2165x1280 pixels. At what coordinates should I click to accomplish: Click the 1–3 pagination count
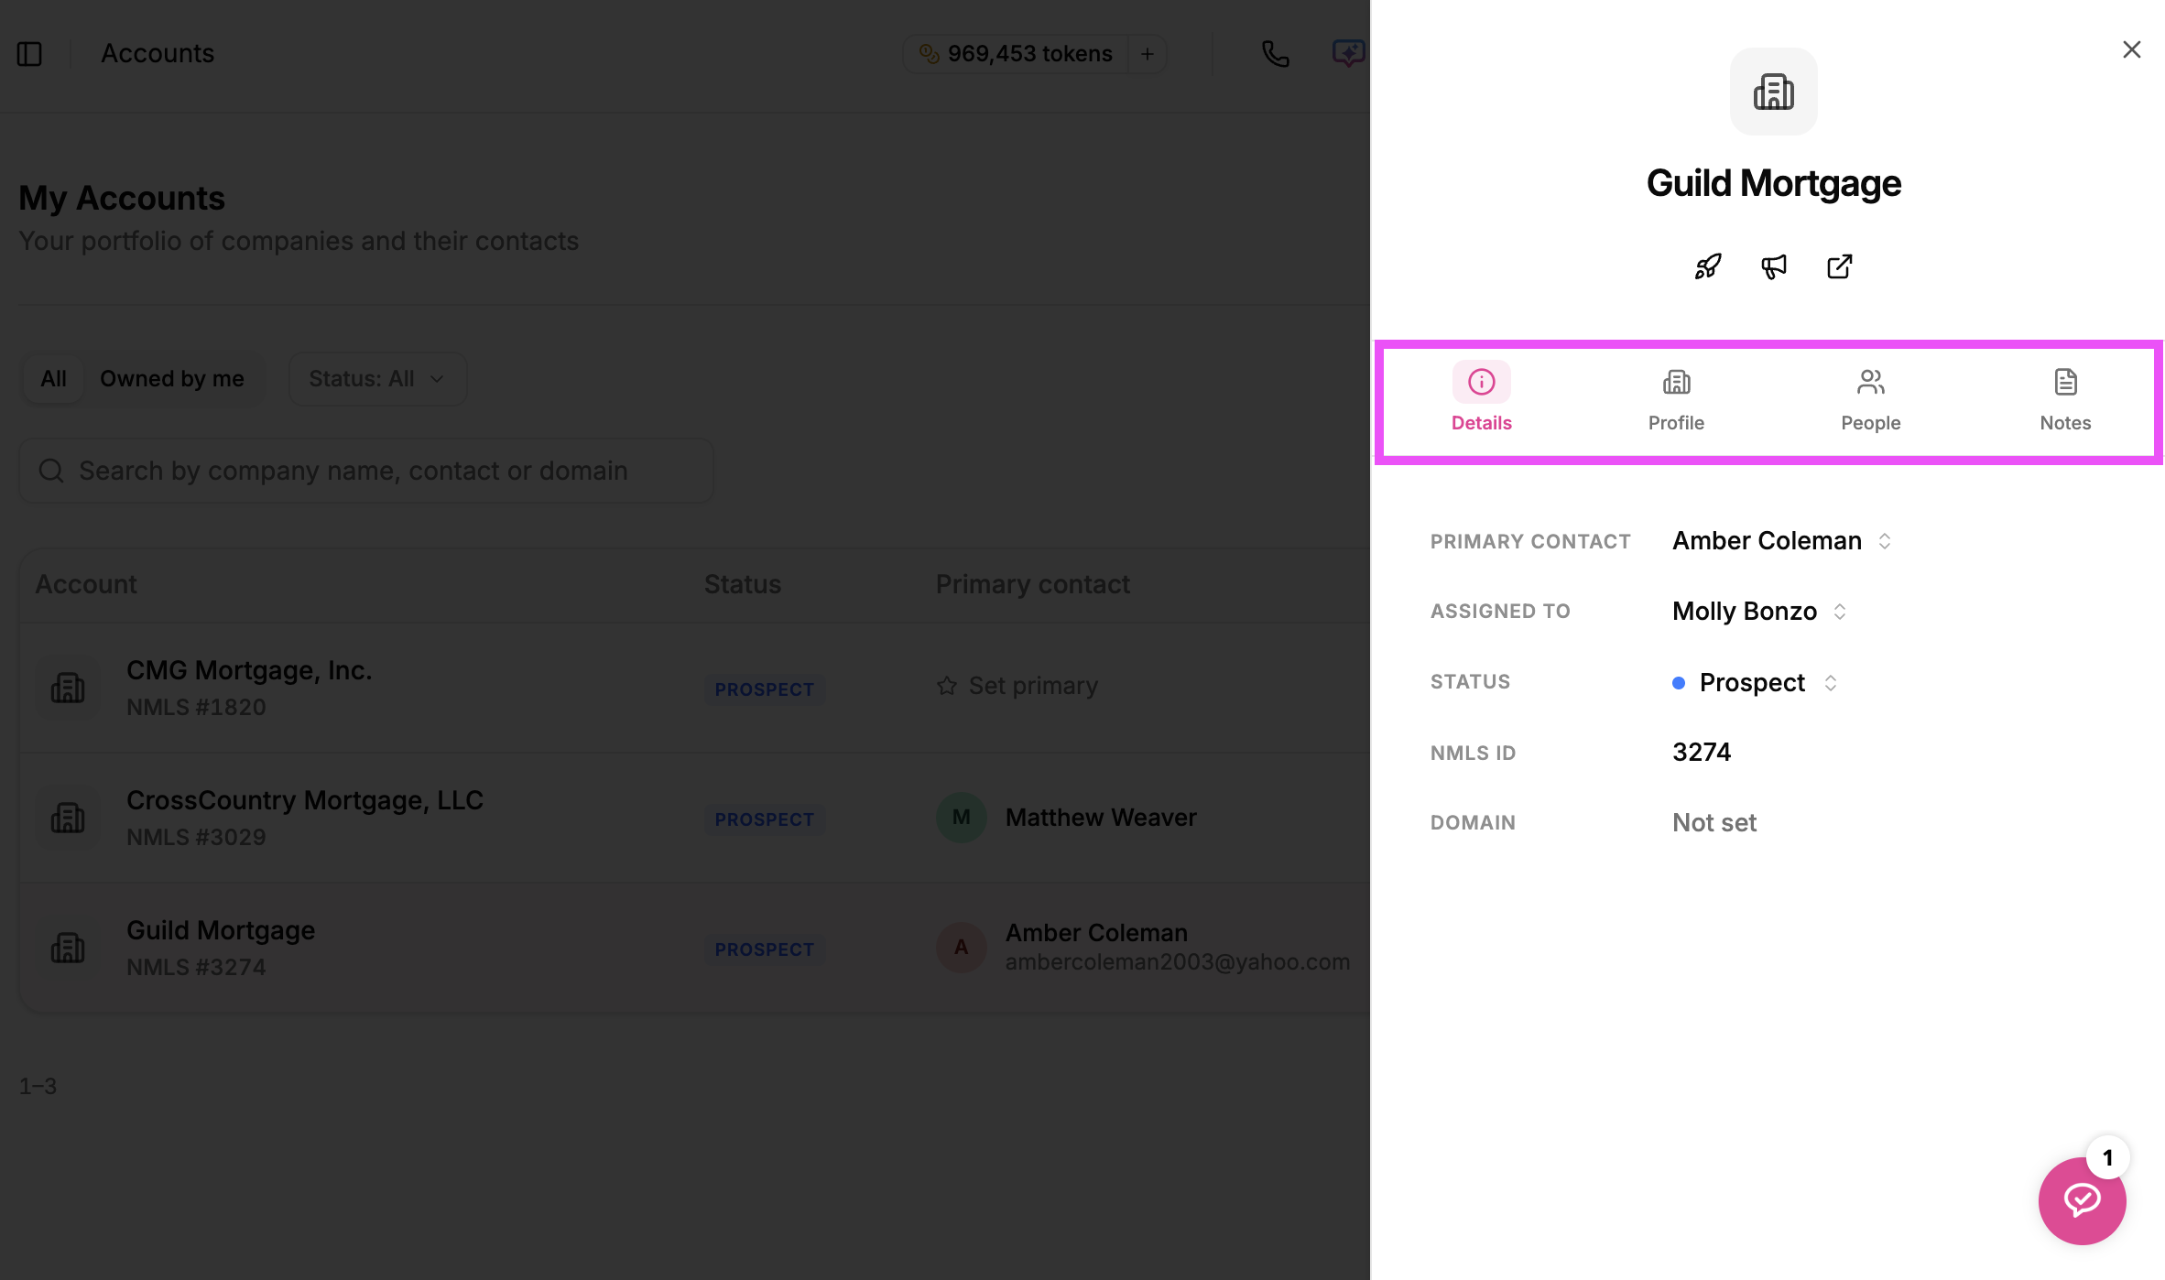point(38,1087)
